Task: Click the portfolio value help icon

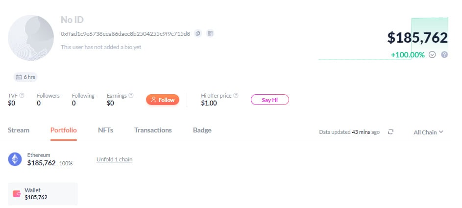Action: point(444,54)
